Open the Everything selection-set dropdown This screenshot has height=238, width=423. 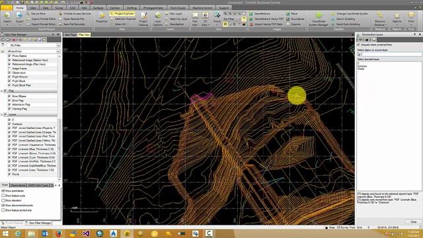pos(58,52)
